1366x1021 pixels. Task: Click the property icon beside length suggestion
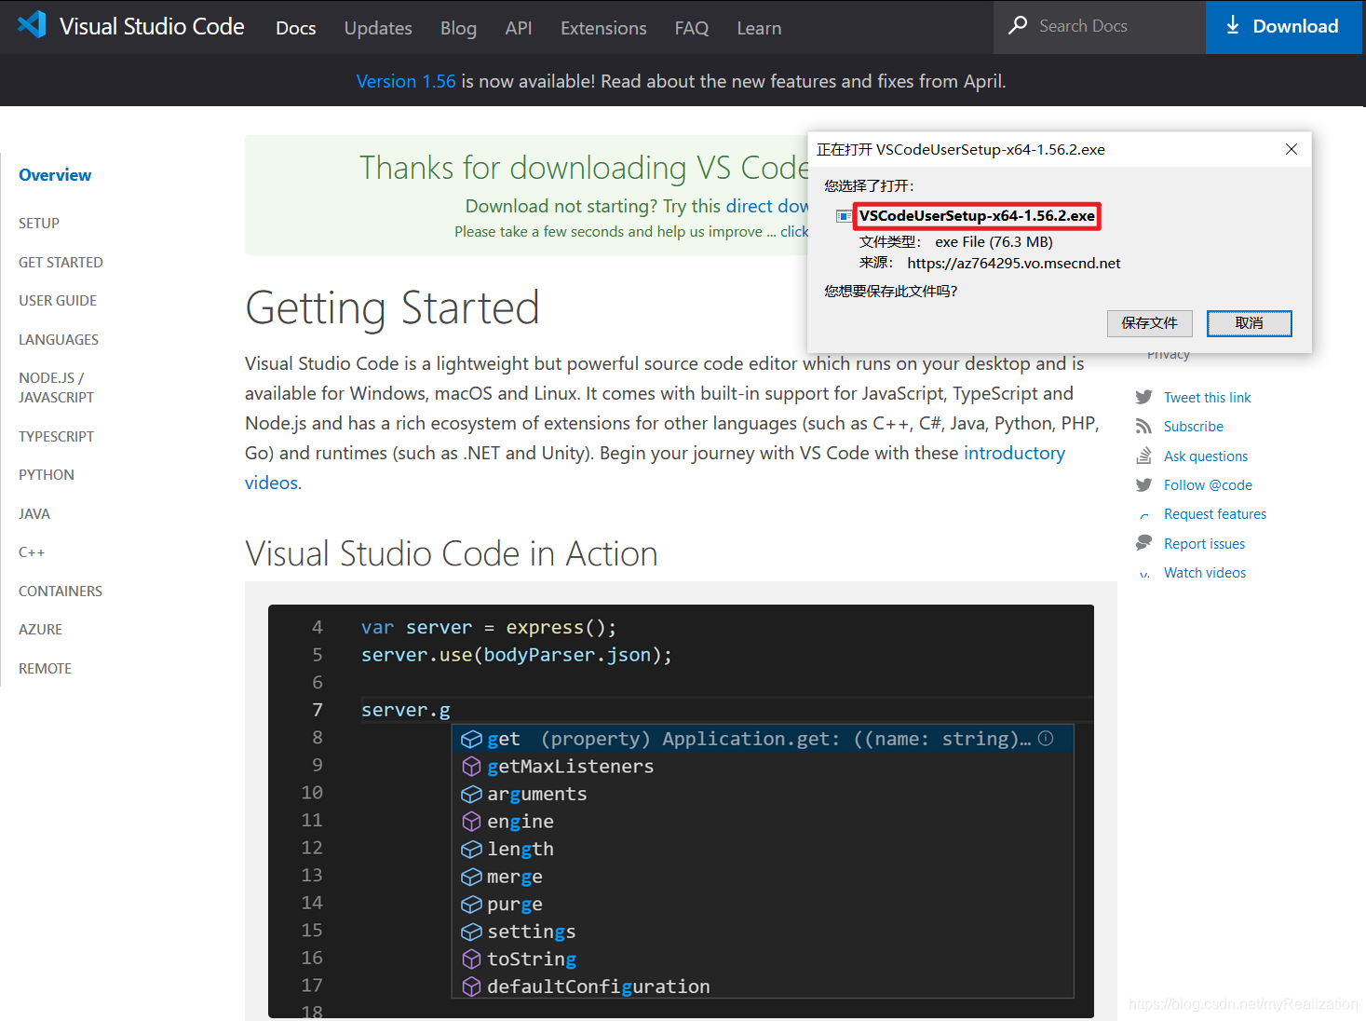tap(472, 850)
